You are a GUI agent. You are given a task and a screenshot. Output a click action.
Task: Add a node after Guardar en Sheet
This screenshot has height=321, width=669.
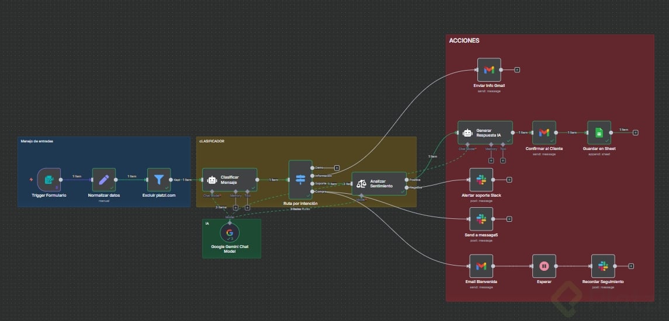click(x=635, y=132)
